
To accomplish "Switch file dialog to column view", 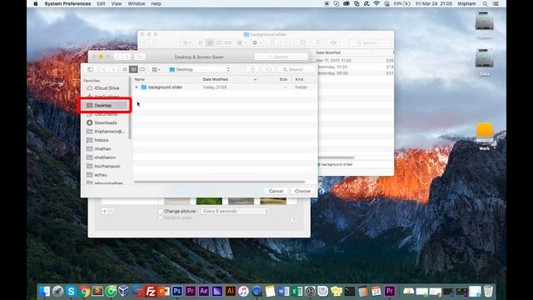I will tap(142, 69).
